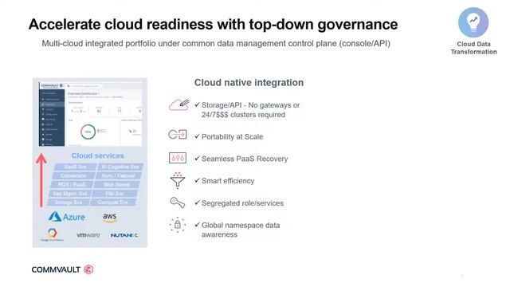
Task: Select the RDS / PaaS tile
Action: coord(72,184)
